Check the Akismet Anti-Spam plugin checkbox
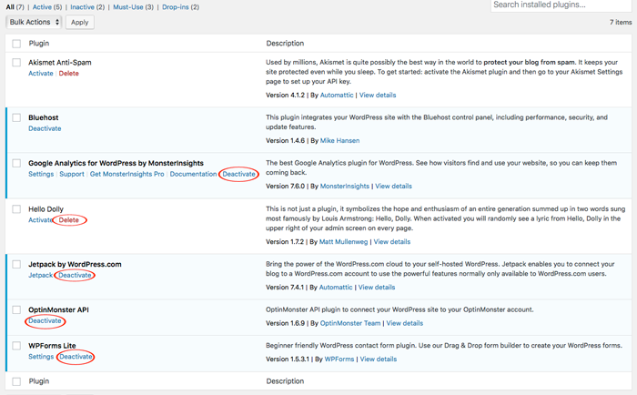637x395 pixels. [16, 63]
